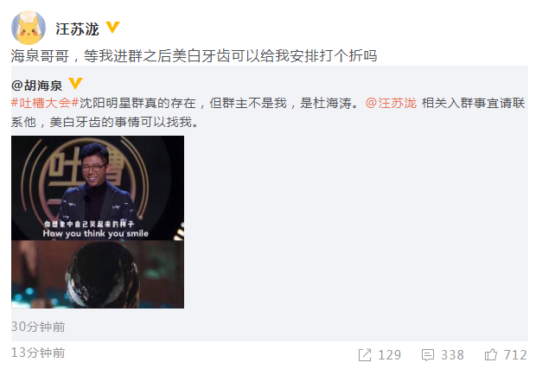This screenshot has height=369, width=542.
Task: Open the 13分钟前 post timestamp
Action: [38, 353]
